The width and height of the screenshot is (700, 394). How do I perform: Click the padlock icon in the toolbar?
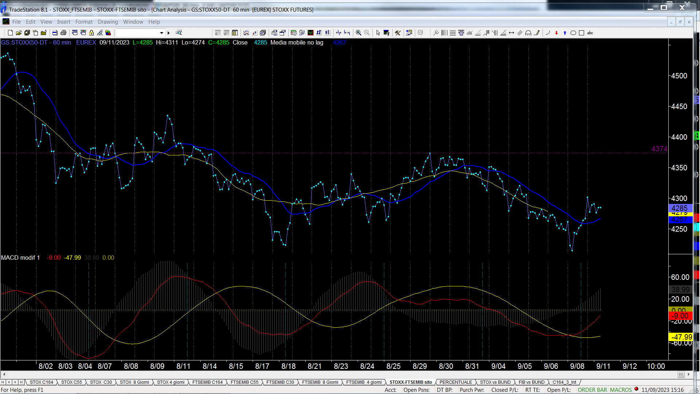(92, 33)
